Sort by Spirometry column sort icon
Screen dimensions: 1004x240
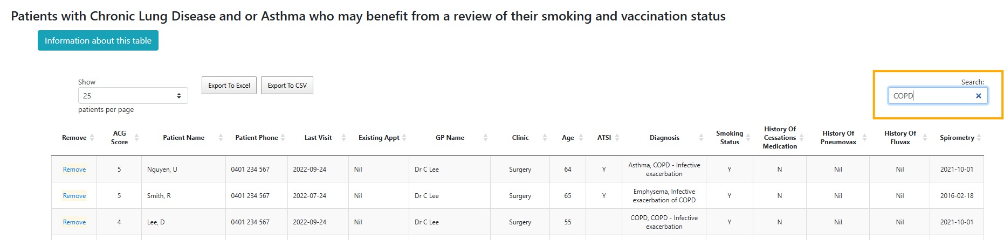pyautogui.click(x=979, y=138)
